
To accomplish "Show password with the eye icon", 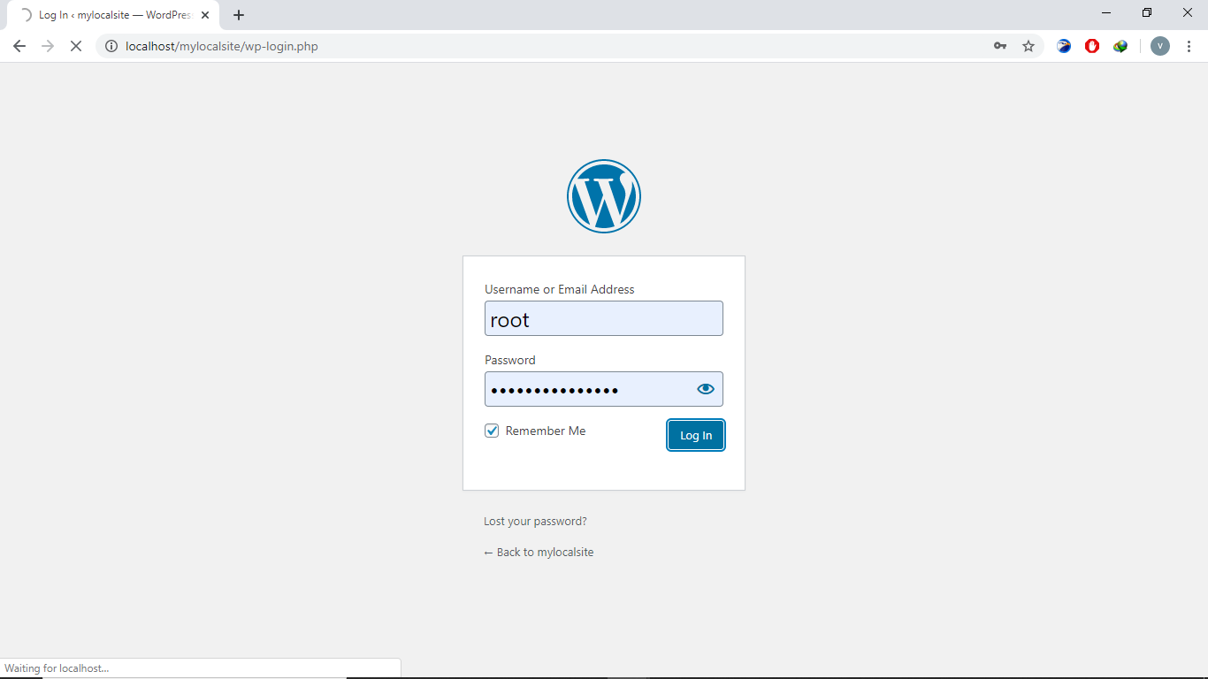I will coord(706,389).
